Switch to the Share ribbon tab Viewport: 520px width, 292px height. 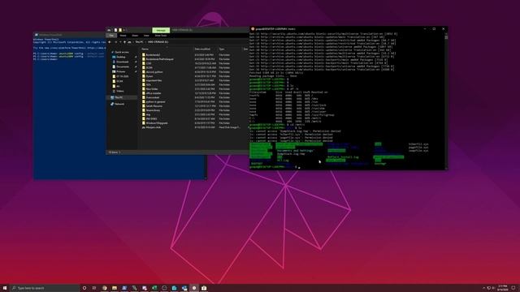pyautogui.click(x=135, y=36)
